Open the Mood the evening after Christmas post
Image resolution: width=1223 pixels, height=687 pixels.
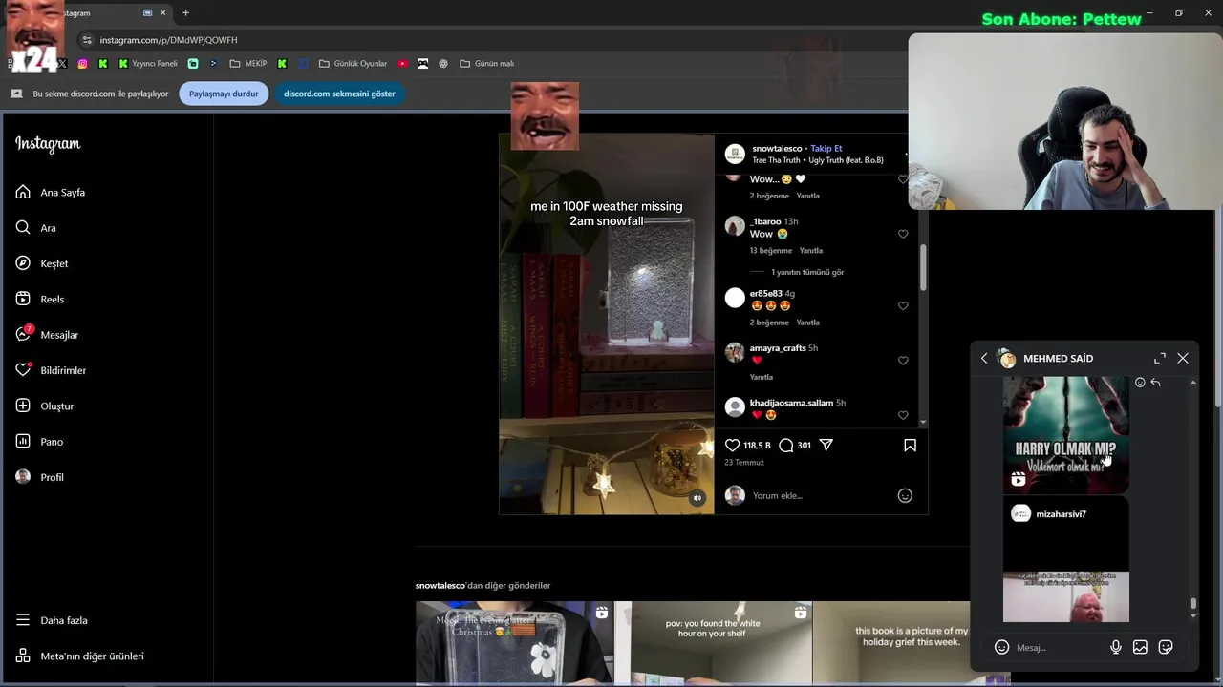pyautogui.click(x=514, y=643)
